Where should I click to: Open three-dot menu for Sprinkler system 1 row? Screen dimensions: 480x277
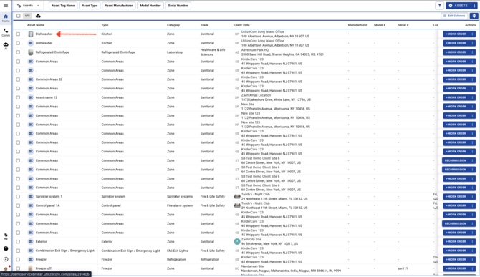click(472, 197)
